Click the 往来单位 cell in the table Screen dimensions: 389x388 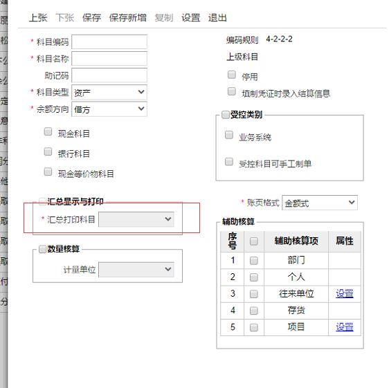296,294
